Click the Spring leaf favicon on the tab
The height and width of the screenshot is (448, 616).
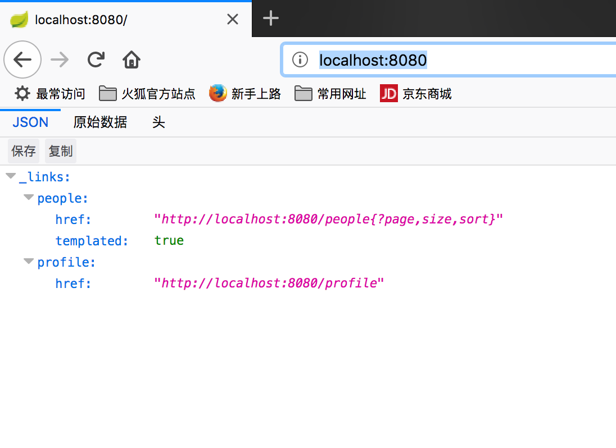point(19,20)
